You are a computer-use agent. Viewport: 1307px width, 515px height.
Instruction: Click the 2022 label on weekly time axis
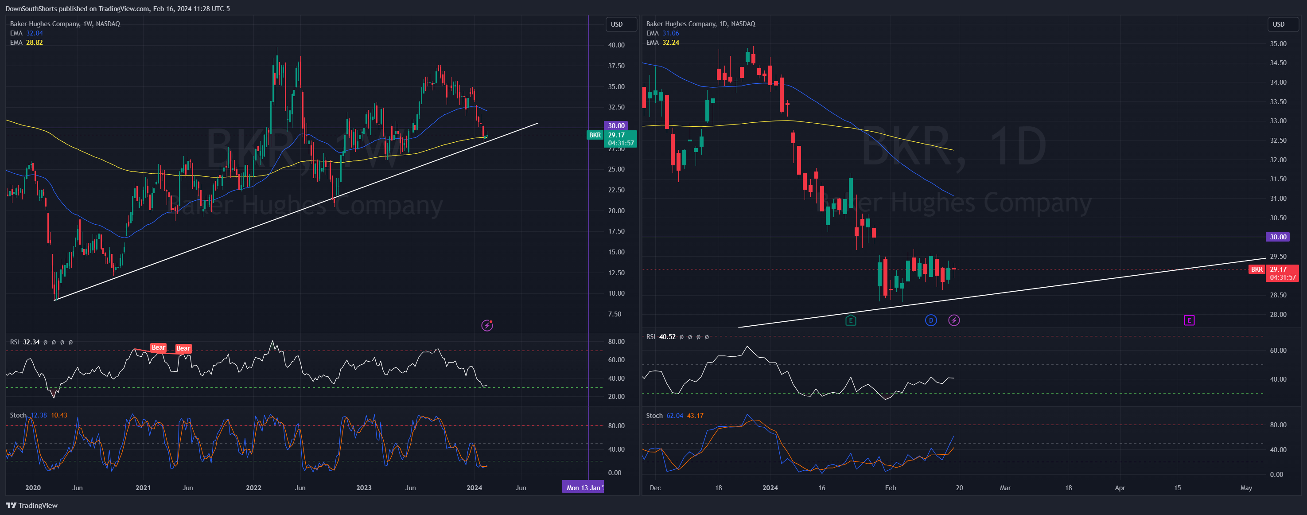(x=253, y=488)
